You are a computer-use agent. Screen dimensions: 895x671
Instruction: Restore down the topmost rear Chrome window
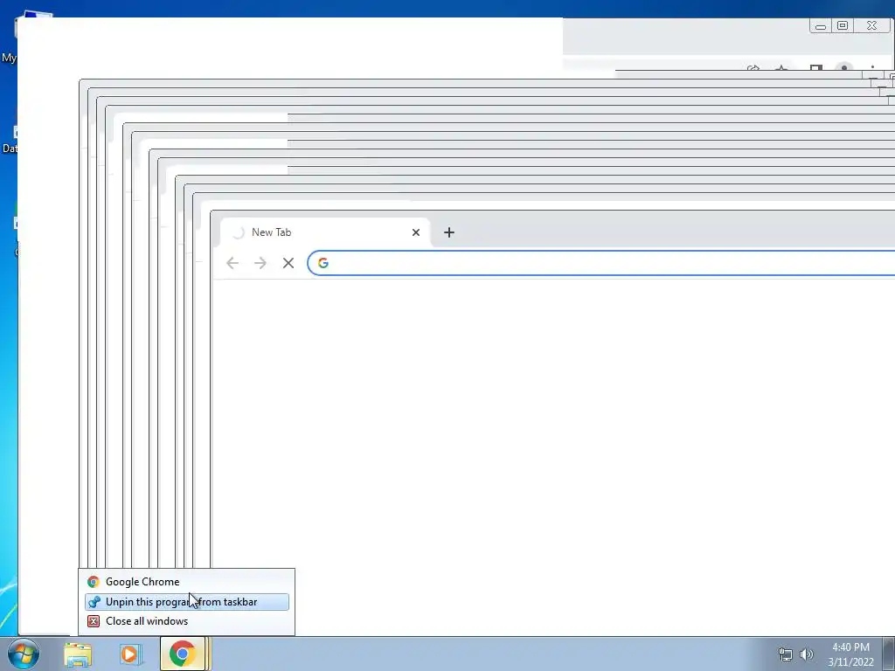click(843, 25)
